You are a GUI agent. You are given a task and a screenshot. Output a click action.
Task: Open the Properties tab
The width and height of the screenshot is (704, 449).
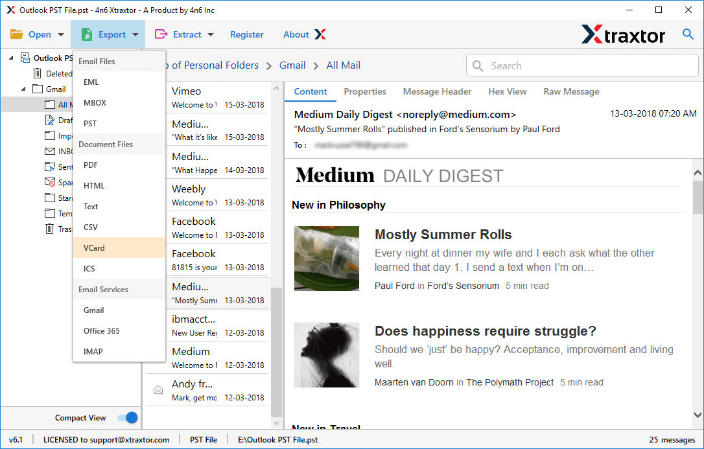pos(365,91)
